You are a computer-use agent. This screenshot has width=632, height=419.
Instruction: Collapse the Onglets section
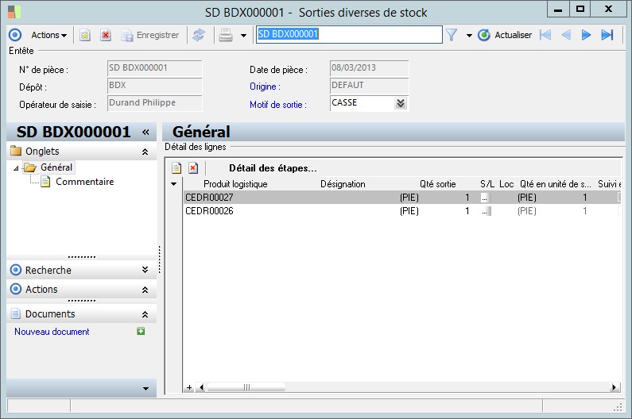tap(145, 152)
